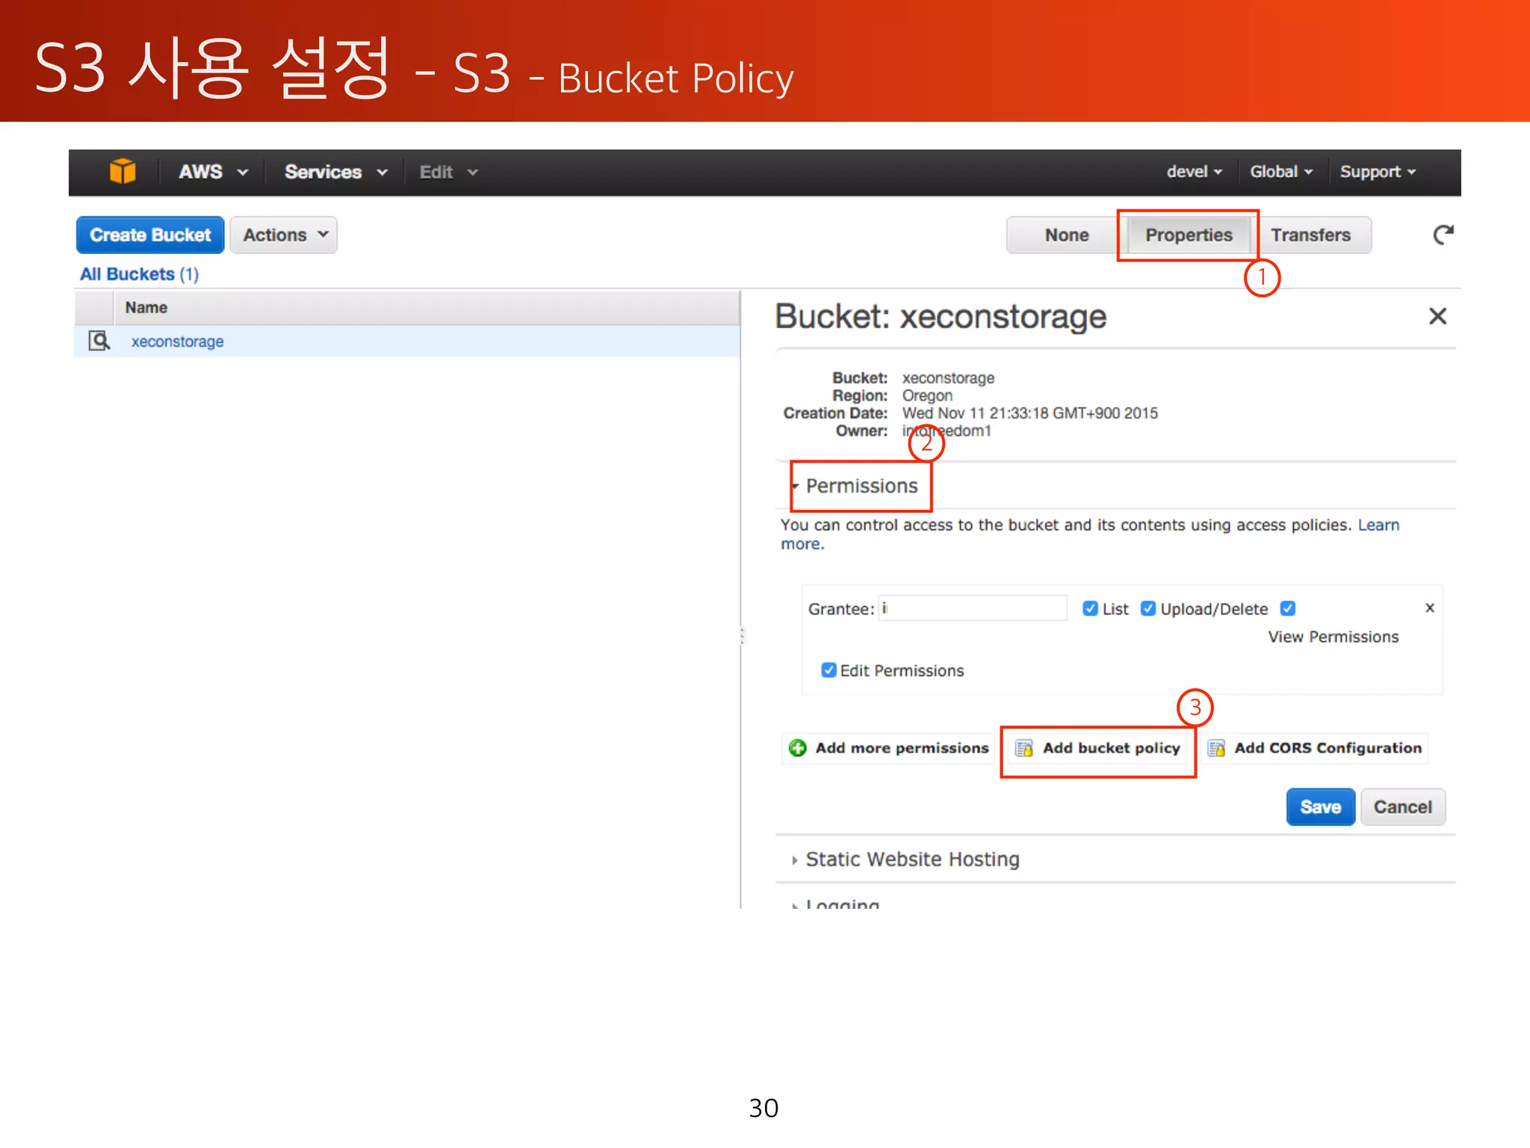Click the Region value Oregon
Screen dimensions: 1530x1148
[927, 395]
